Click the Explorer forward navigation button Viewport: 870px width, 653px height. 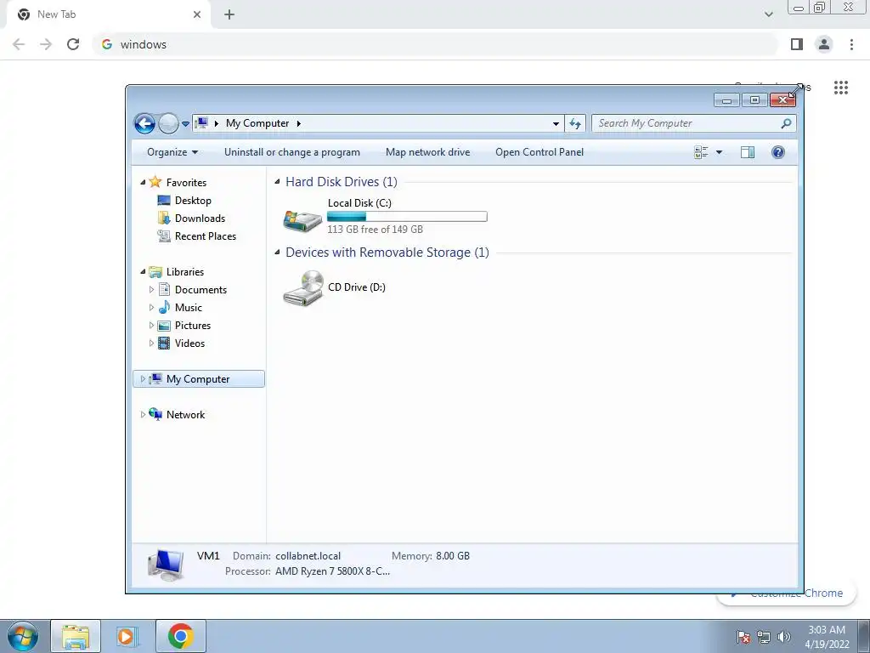pos(168,123)
